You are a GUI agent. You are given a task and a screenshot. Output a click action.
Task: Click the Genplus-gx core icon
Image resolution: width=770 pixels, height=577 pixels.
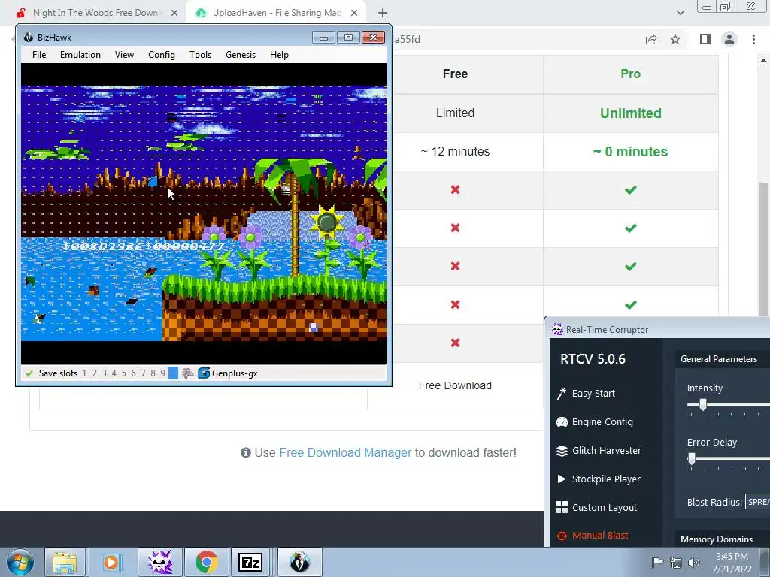click(204, 373)
